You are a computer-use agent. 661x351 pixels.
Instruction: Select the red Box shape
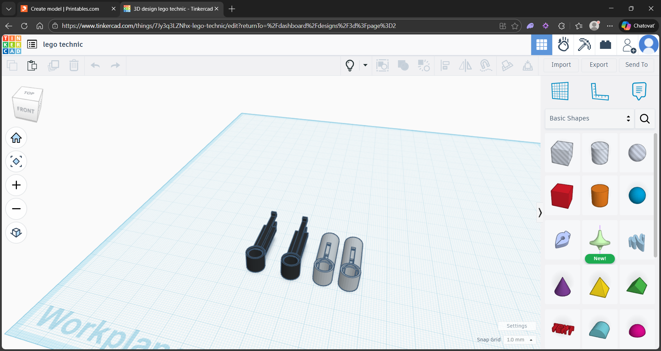(562, 195)
